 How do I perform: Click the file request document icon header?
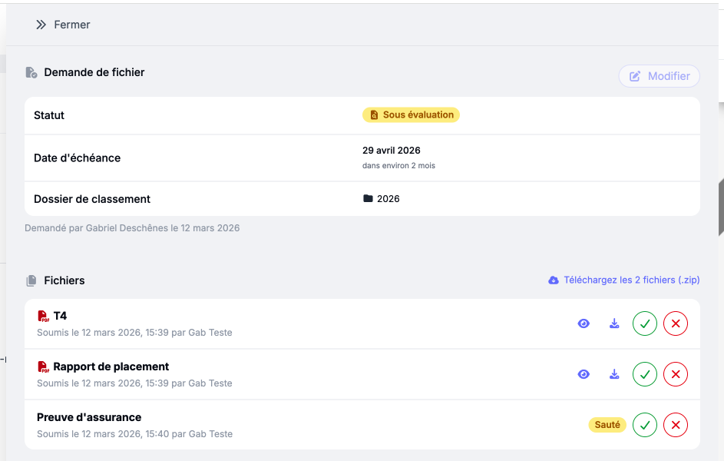click(x=31, y=71)
